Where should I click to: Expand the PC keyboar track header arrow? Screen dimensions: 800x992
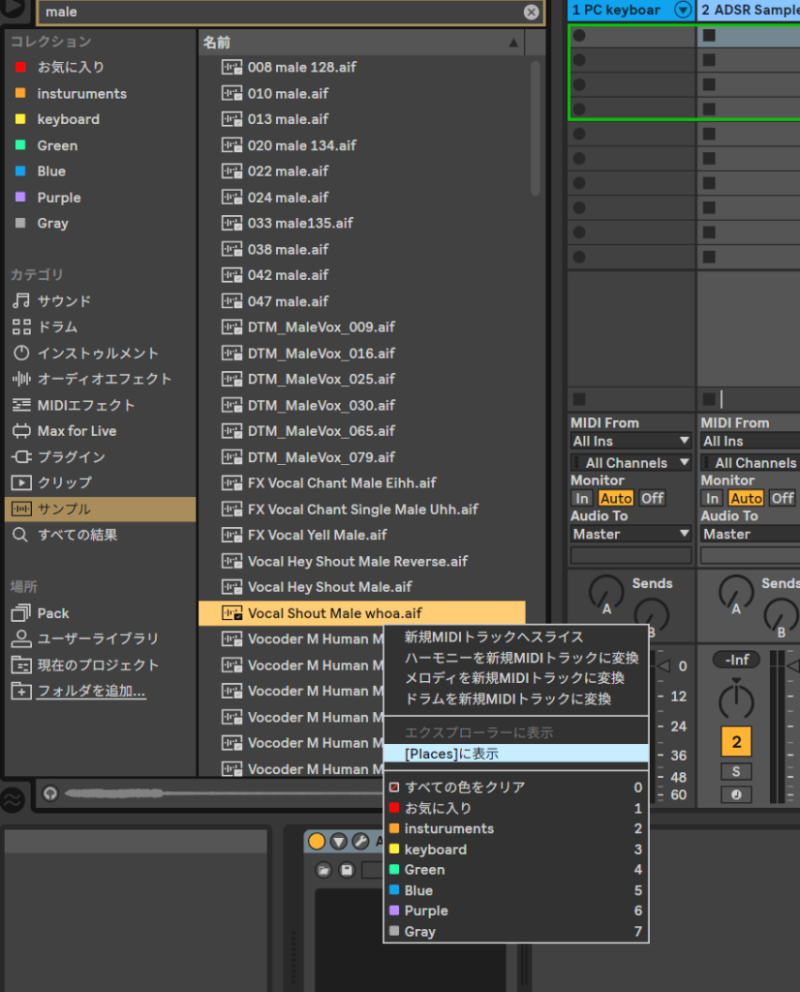[x=684, y=10]
